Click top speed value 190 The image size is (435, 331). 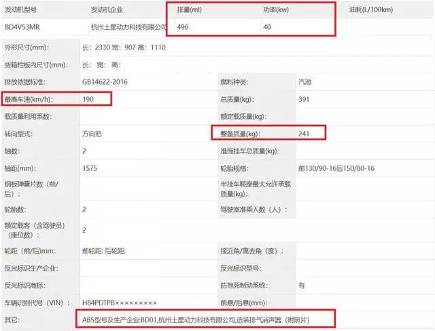[88, 99]
